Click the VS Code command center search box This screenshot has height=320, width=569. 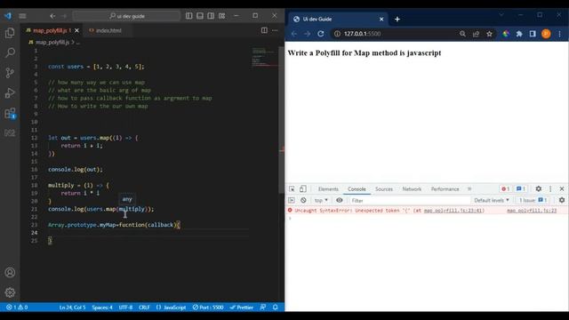click(126, 16)
